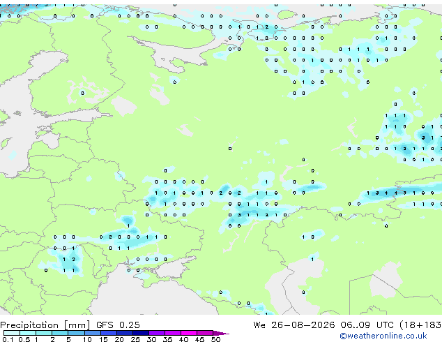442x342 pixels.
Task: Click the "We 26-08-2026" date text
Action: pyautogui.click(x=294, y=325)
